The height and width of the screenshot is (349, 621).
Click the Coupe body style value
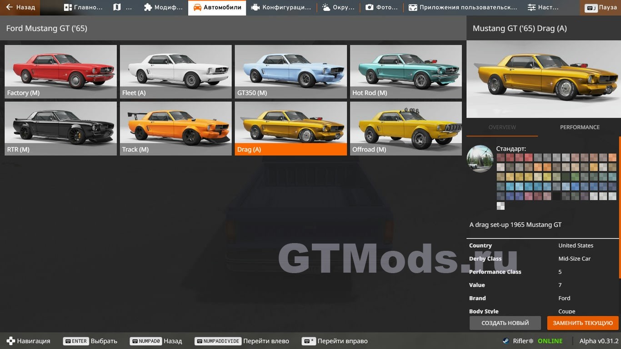click(567, 311)
